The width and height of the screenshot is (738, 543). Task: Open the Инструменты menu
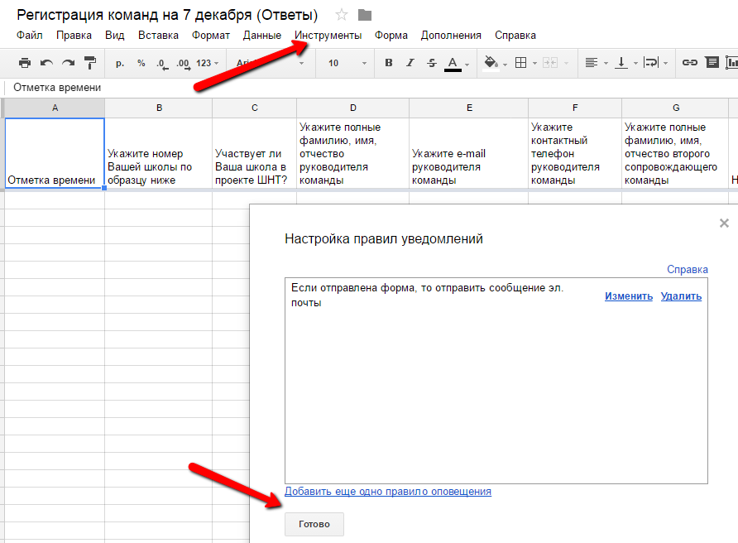[x=328, y=36]
